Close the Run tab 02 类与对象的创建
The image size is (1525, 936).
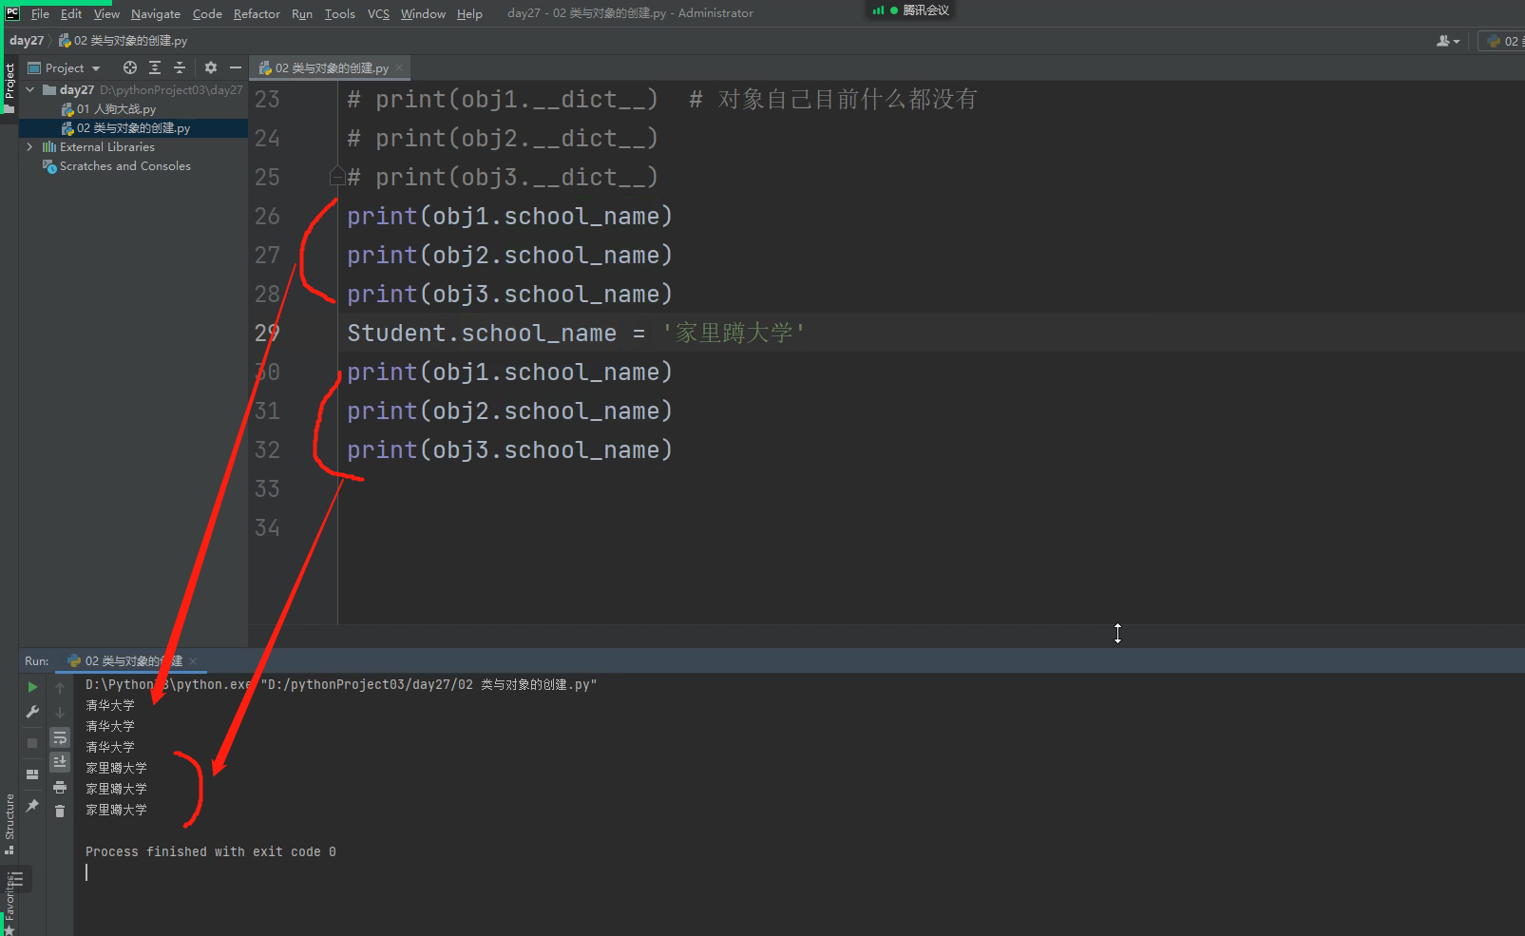(193, 660)
